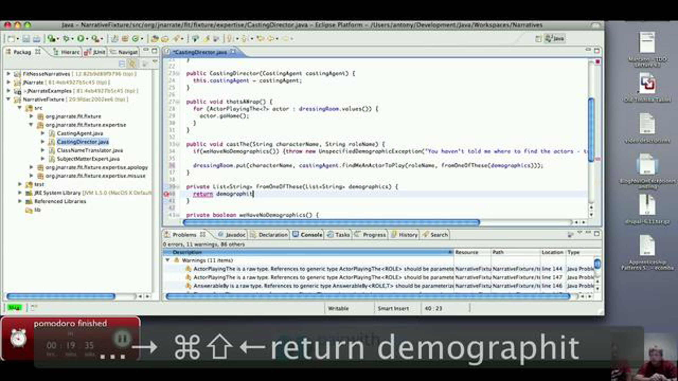Viewport: 678px width, 381px height.
Task: Open the JUnit view tab
Action: (x=95, y=52)
